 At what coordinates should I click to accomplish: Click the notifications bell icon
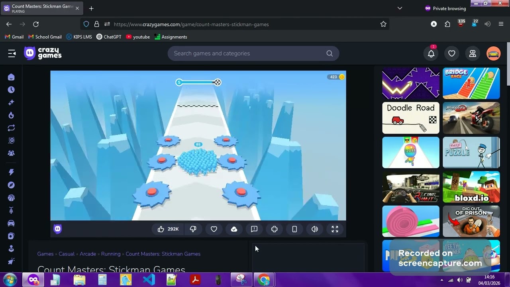pos(431,53)
